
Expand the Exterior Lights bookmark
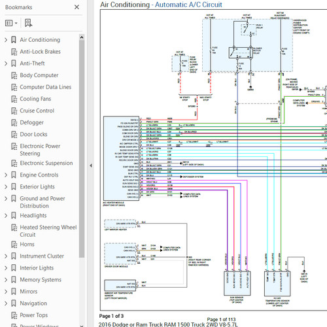(6, 187)
